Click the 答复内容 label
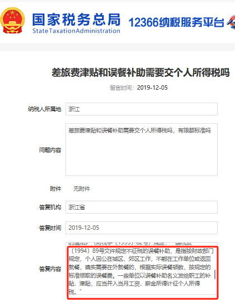 point(50,269)
